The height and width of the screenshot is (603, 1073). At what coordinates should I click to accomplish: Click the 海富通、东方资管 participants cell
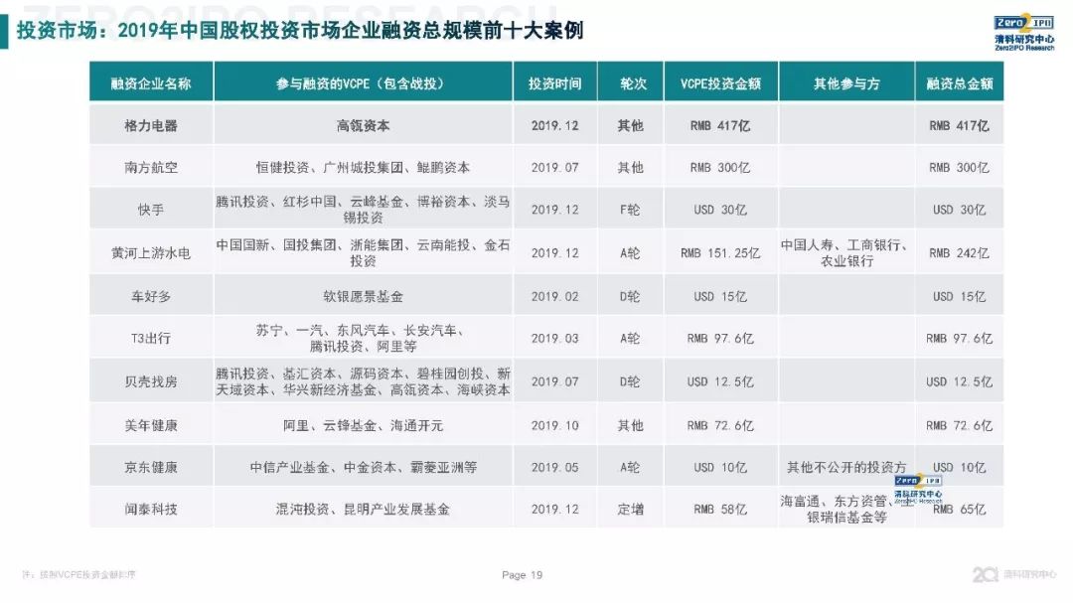(x=846, y=509)
